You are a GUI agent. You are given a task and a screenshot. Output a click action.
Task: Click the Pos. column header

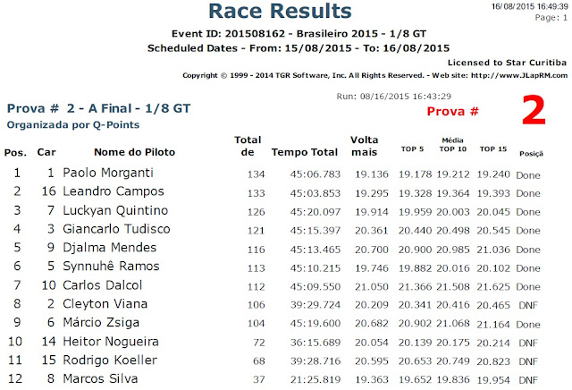pos(15,152)
